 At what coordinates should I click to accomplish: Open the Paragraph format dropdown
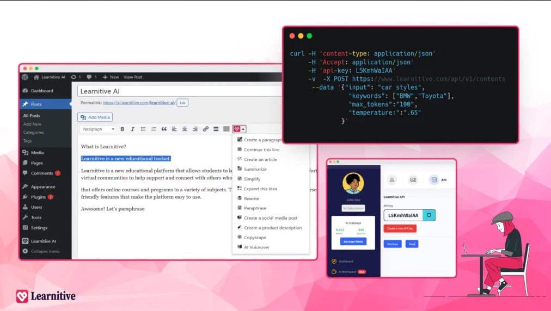[x=98, y=129]
